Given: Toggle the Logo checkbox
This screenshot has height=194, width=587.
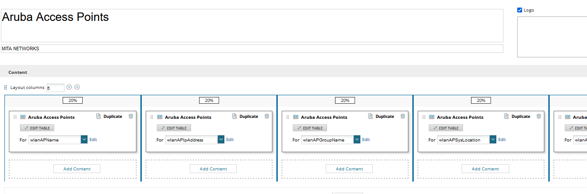Looking at the screenshot, I should (520, 10).
